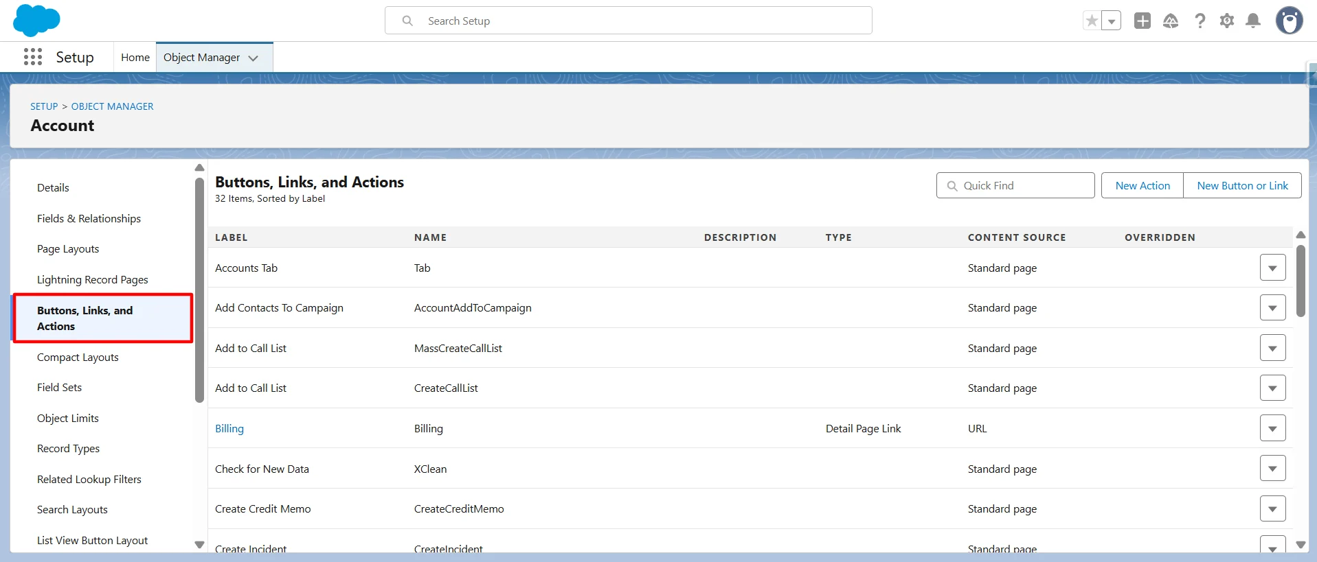The height and width of the screenshot is (562, 1317).
Task: Open the App Launcher grid icon
Action: (x=33, y=57)
